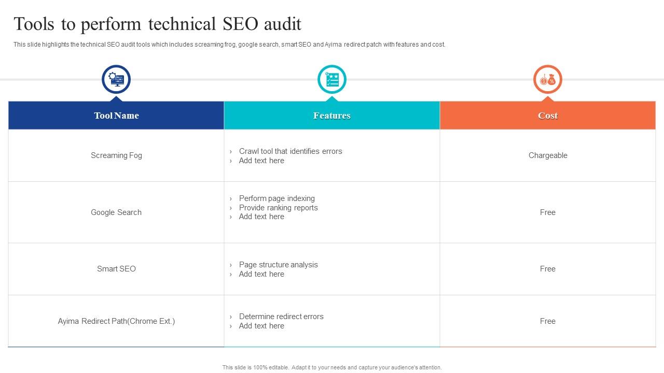664x373 pixels.
Task: Select the Ayima Redirect Path cell
Action: (116, 321)
